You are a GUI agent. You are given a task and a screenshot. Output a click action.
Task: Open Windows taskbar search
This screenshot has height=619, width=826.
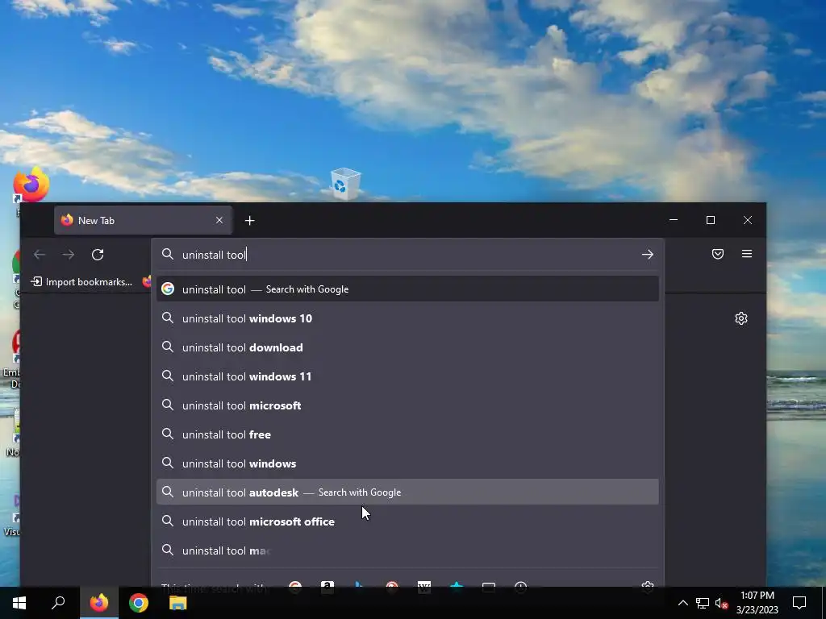pyautogui.click(x=58, y=603)
